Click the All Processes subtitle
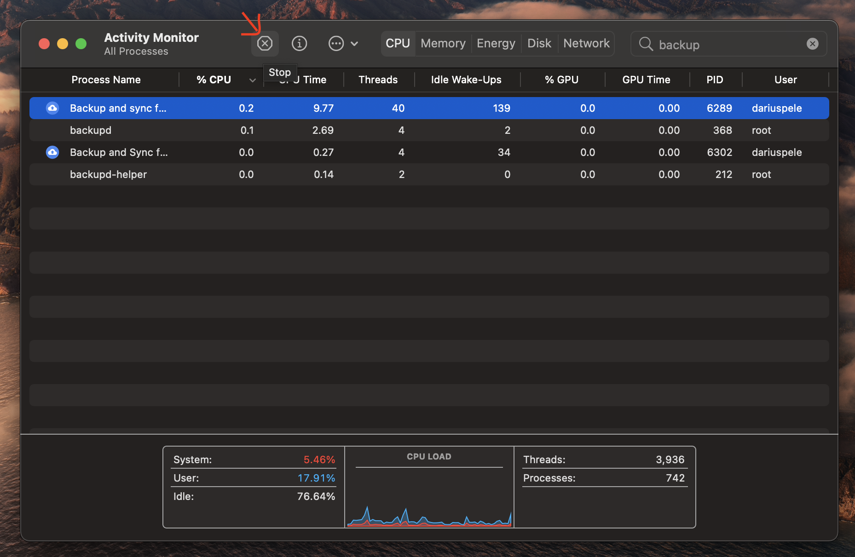This screenshot has width=855, height=557. click(x=136, y=52)
